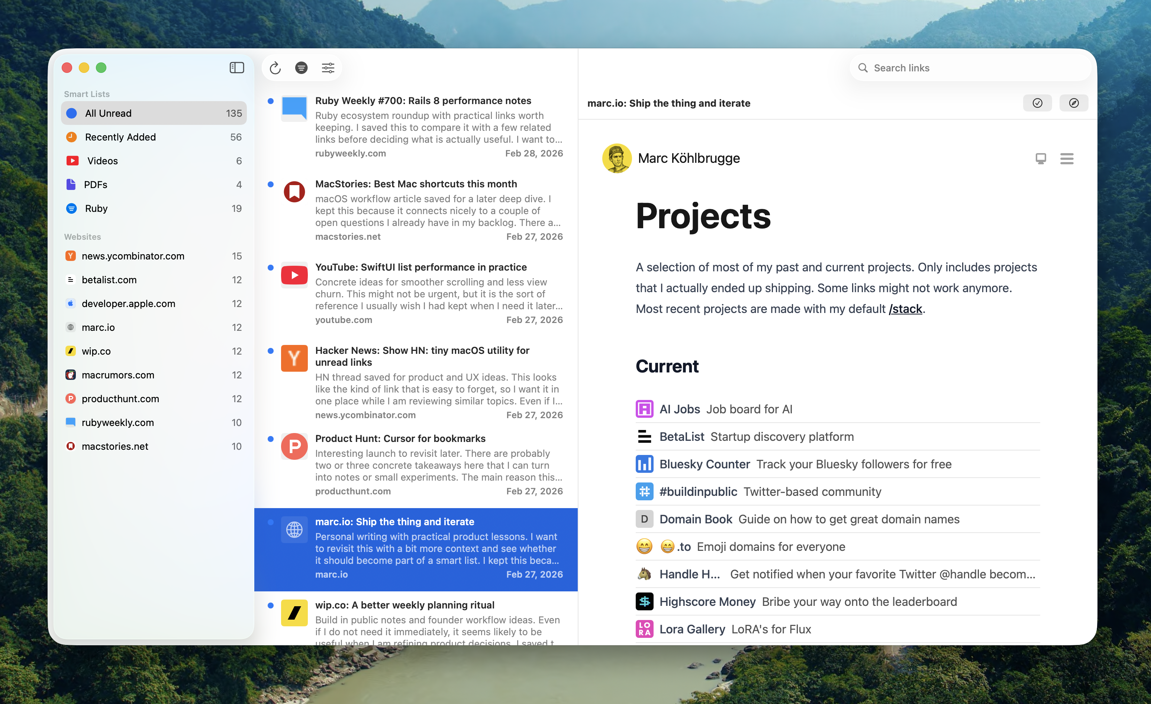This screenshot has width=1151, height=704.
Task: Click the #buildinpublic hashtag icon
Action: [644, 492]
